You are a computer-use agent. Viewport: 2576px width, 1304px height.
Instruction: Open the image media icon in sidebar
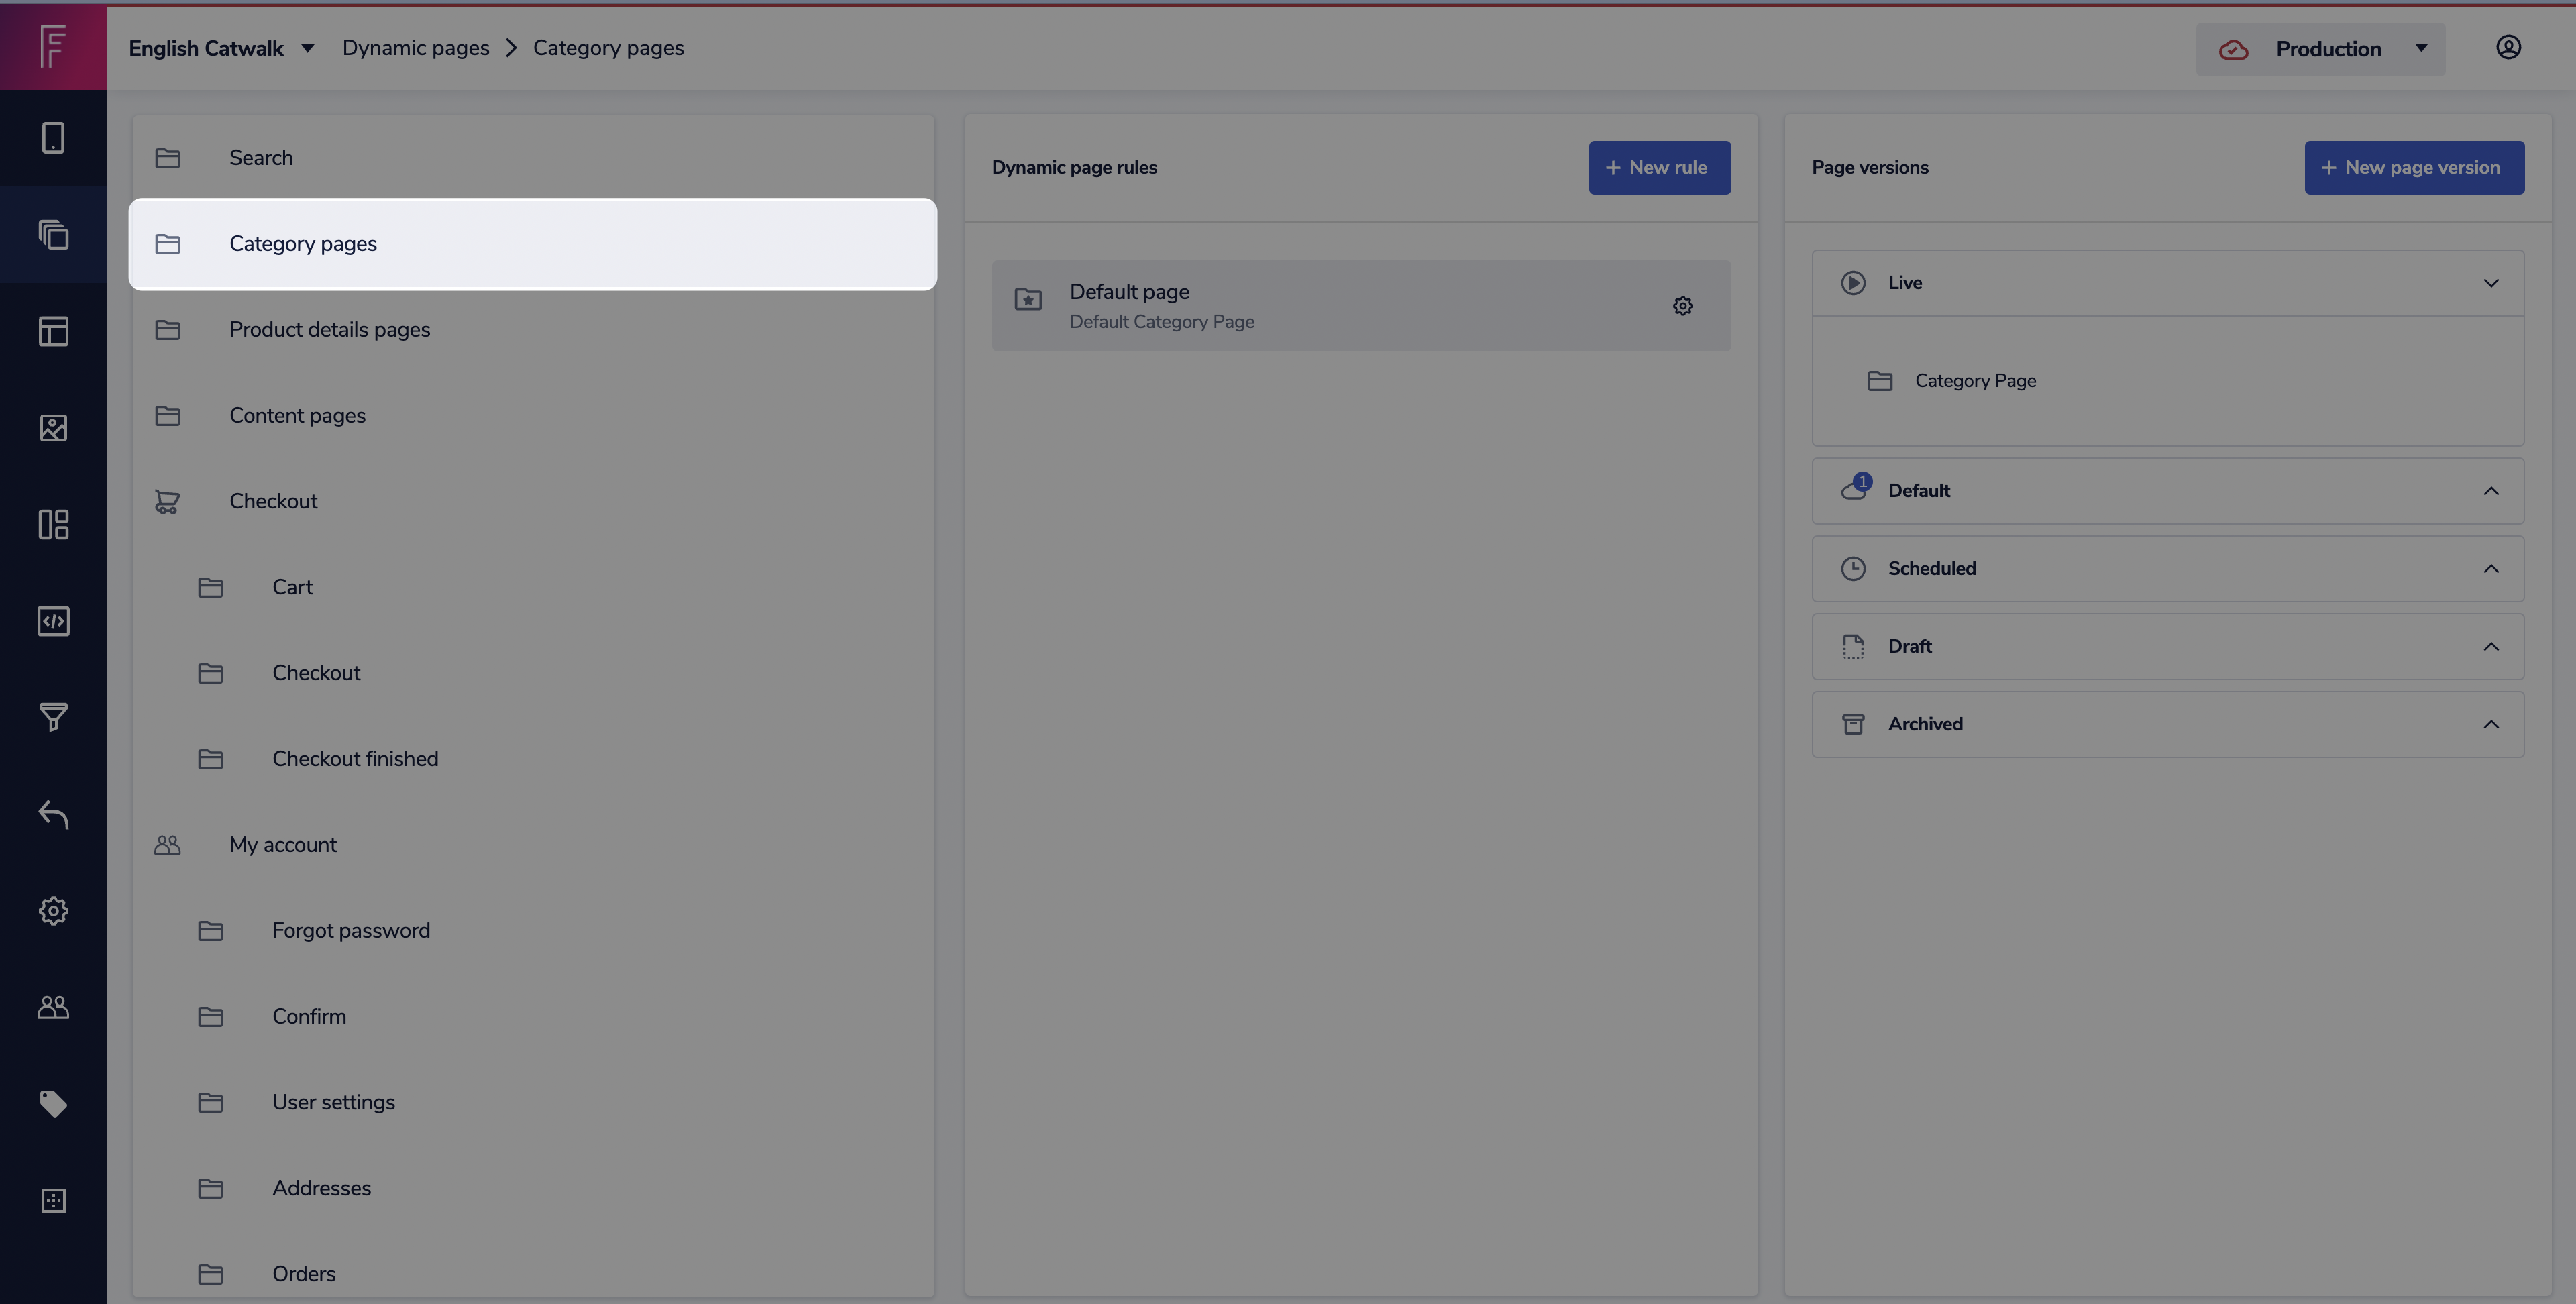click(x=53, y=428)
